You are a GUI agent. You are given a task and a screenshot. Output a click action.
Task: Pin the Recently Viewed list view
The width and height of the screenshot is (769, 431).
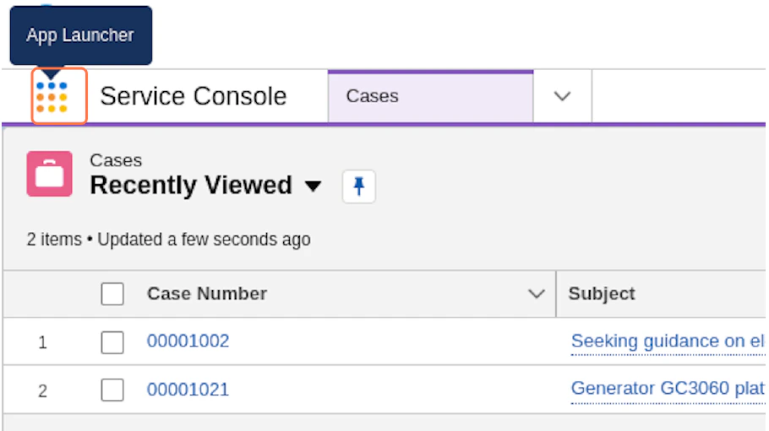click(358, 186)
